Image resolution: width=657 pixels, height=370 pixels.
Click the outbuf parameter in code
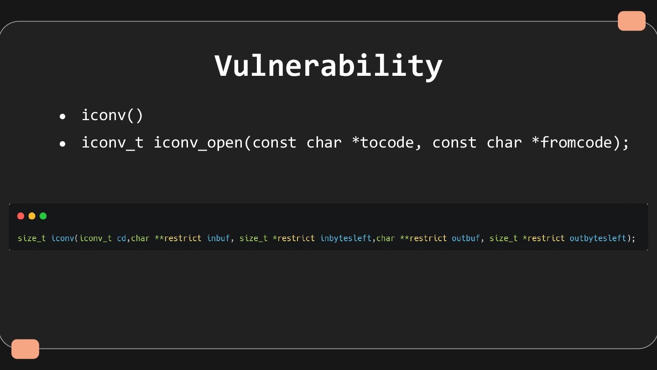pos(466,238)
